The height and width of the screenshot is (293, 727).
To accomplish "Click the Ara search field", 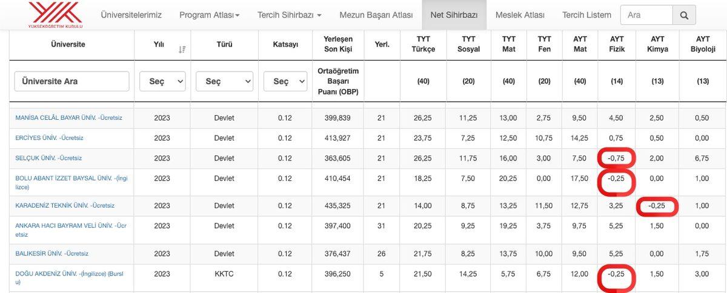I will (x=646, y=15).
